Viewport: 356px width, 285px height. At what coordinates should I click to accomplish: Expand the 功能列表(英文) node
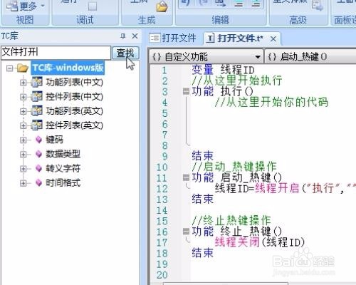[x=23, y=111]
